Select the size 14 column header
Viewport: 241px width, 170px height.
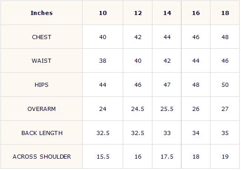coord(167,13)
